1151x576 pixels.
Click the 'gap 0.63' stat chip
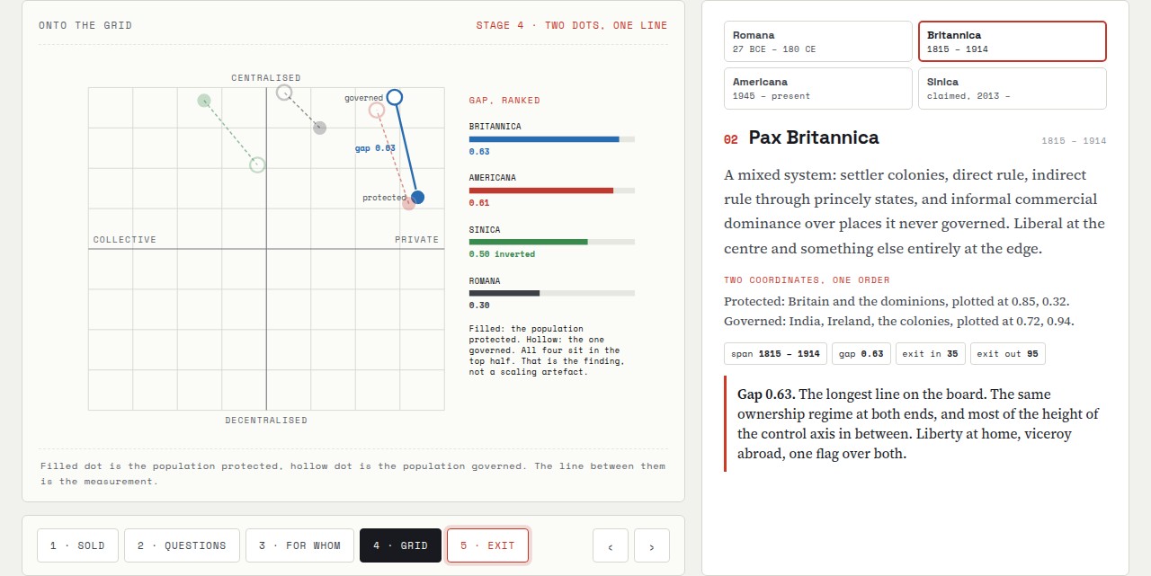click(861, 353)
